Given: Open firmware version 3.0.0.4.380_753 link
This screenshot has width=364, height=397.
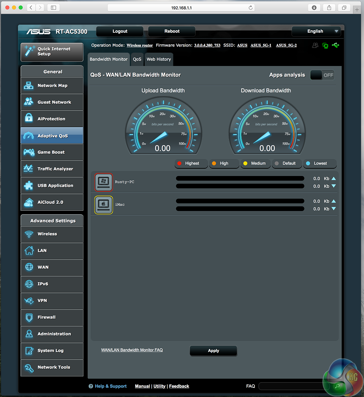Looking at the screenshot, I should [x=207, y=45].
